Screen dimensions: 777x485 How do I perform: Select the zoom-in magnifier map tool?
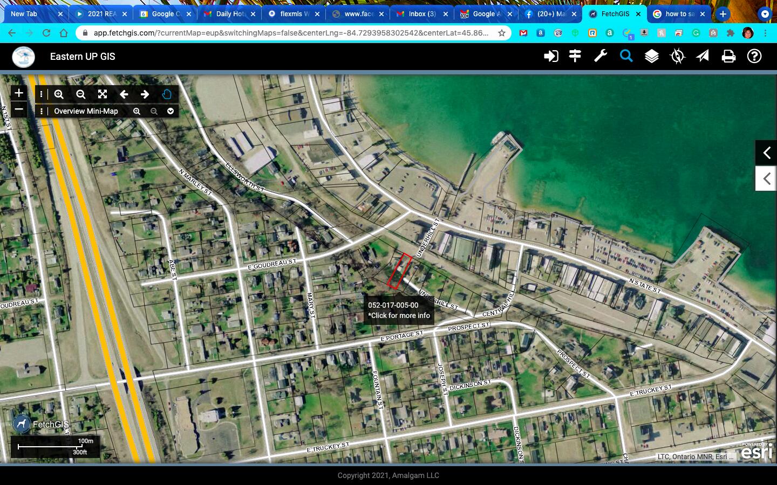pos(59,94)
